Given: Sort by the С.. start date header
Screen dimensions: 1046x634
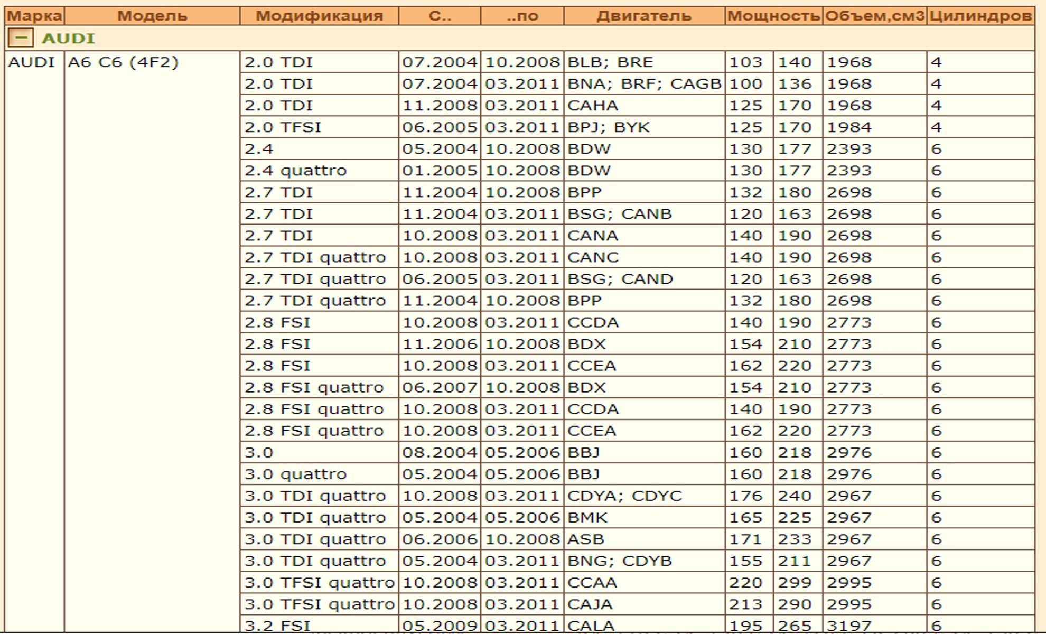Looking at the screenshot, I should tap(440, 16).
